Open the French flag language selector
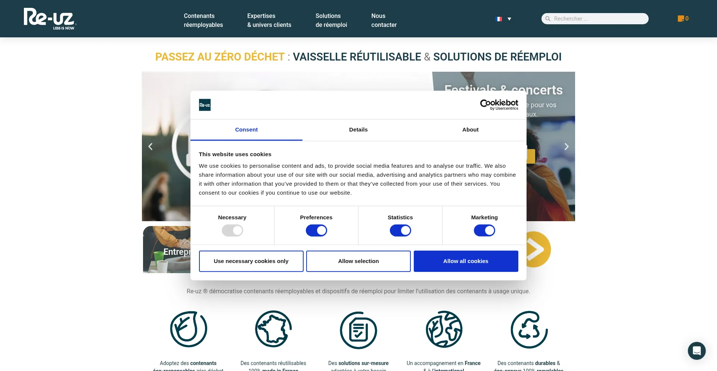This screenshot has width=717, height=371. [499, 19]
